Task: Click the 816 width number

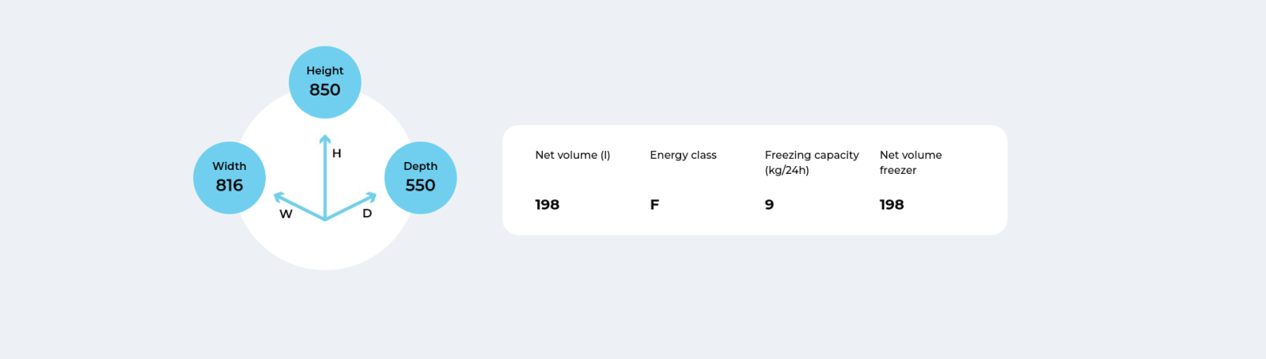Action: click(229, 185)
